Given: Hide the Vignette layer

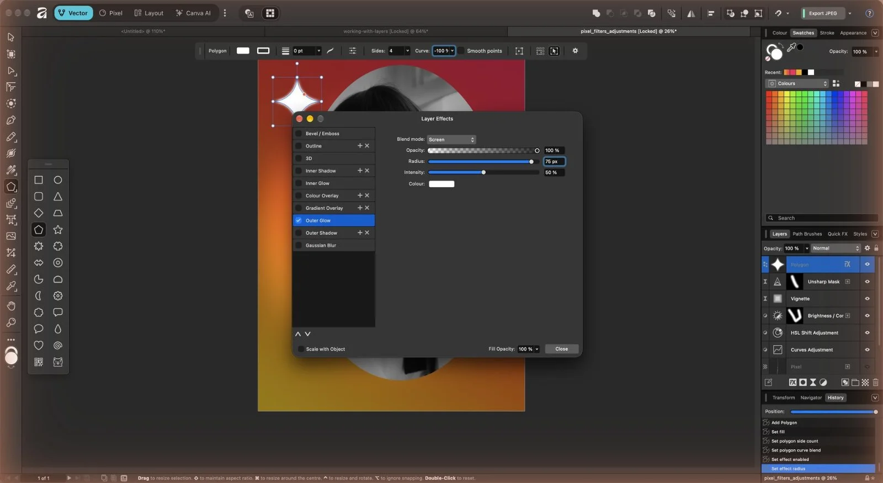Looking at the screenshot, I should [867, 299].
